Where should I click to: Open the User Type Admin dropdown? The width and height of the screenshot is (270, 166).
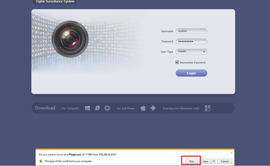tap(191, 51)
